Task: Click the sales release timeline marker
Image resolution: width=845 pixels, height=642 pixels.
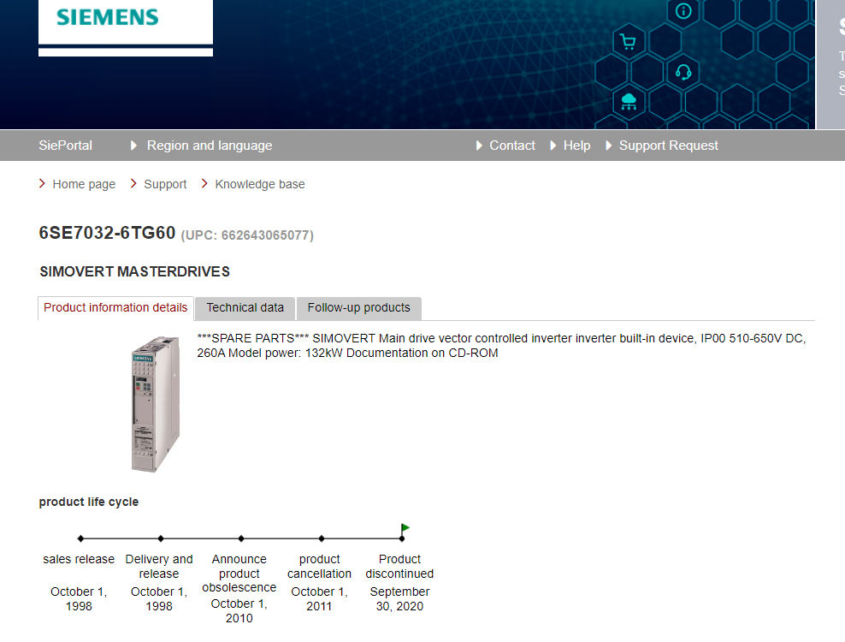Action: pos(80,538)
